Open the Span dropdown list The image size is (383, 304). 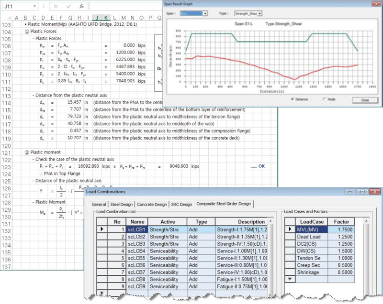205,14
